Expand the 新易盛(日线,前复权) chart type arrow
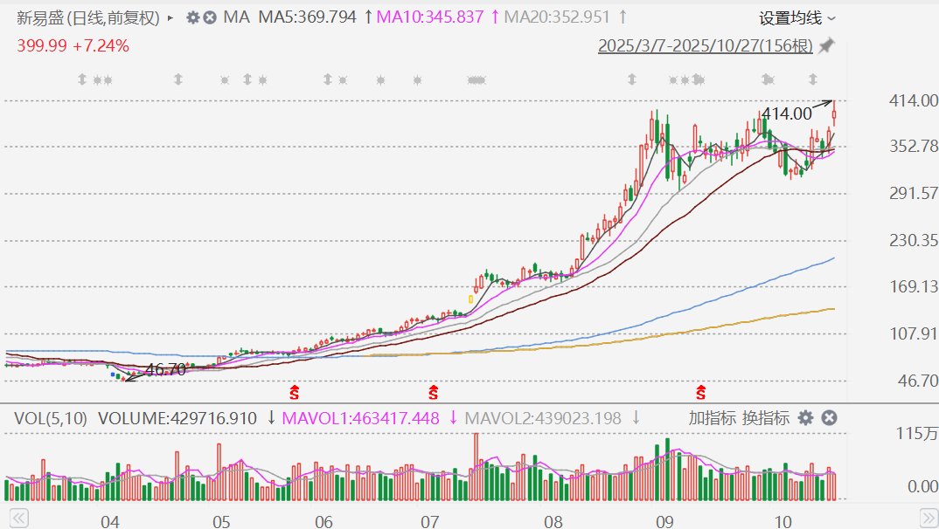Image resolution: width=939 pixels, height=529 pixels. click(170, 17)
